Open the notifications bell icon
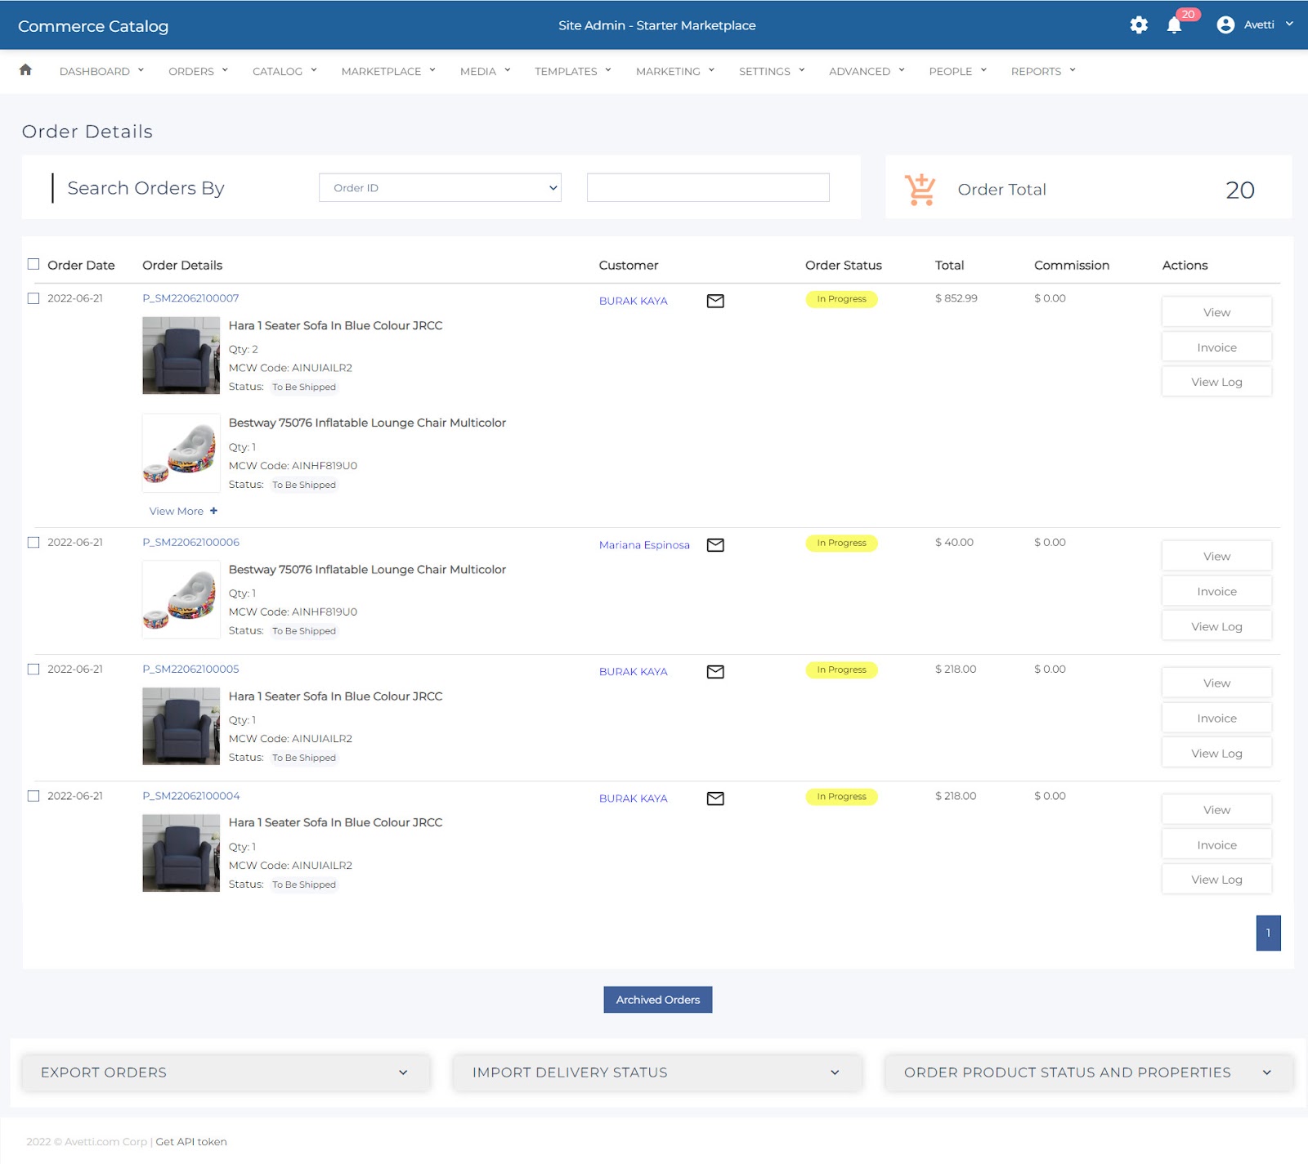Viewport: 1308px width, 1164px height. (1174, 25)
